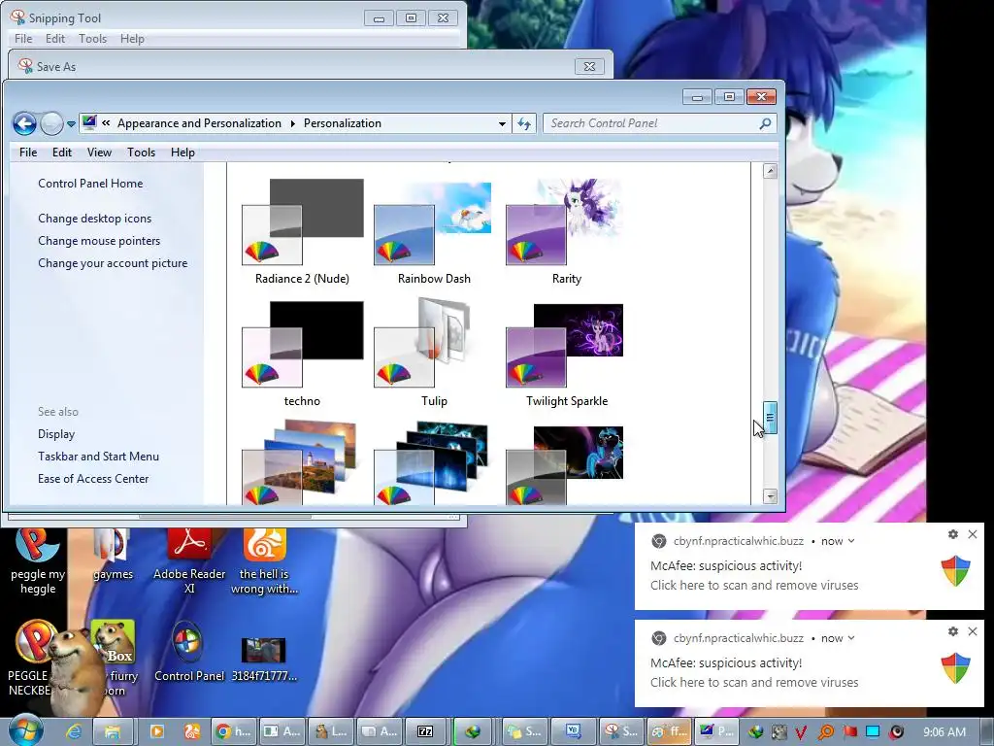994x746 pixels.
Task: Open Windows Media Player taskbar icon
Action: [156, 731]
